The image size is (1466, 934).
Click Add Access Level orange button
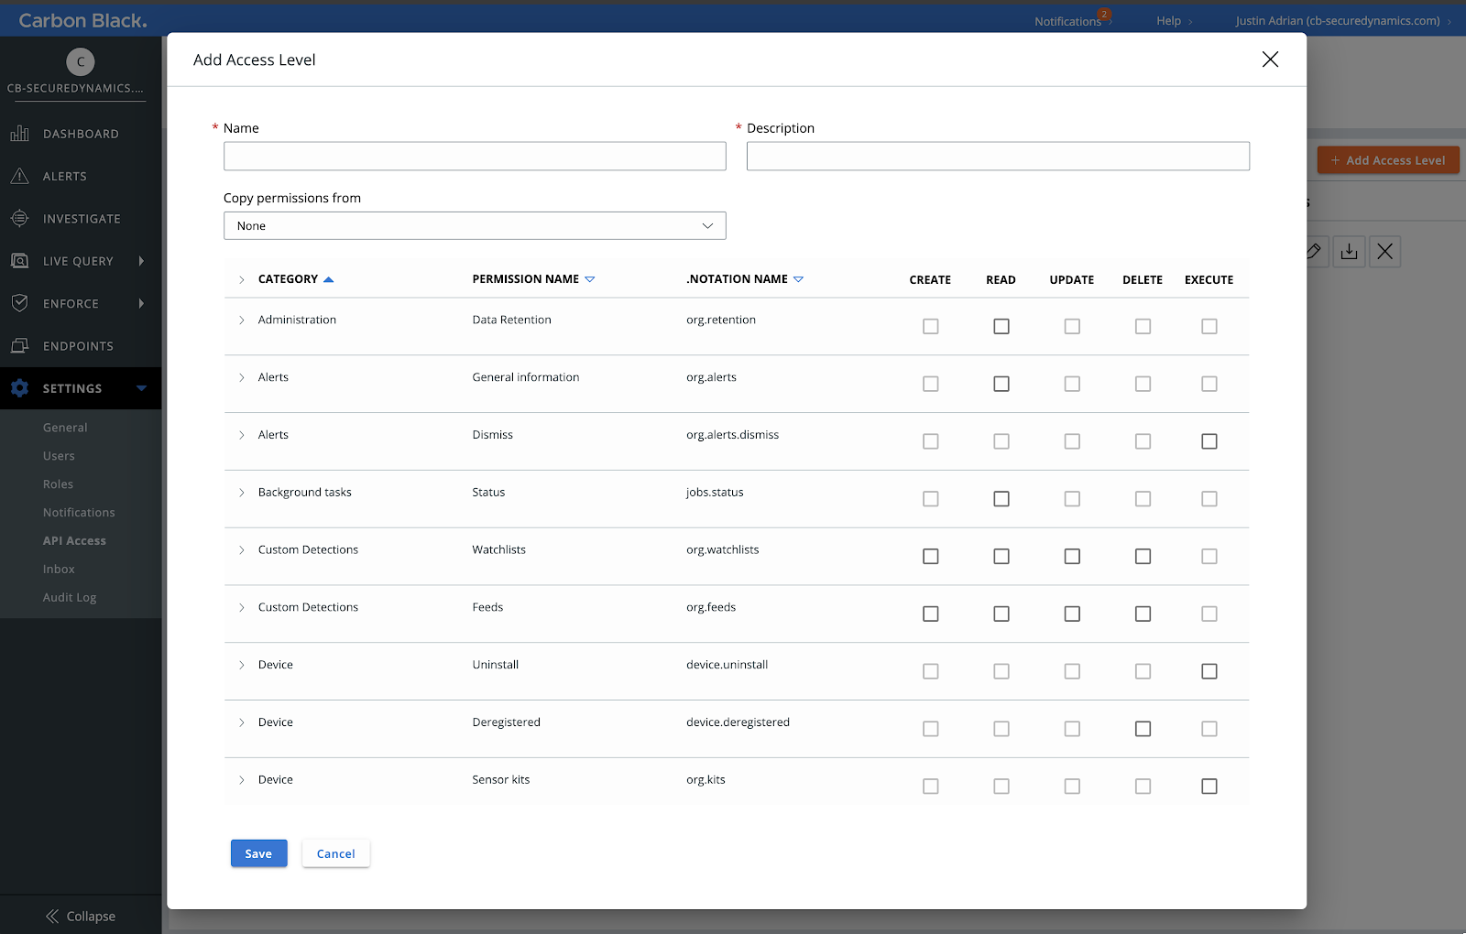[x=1388, y=160]
